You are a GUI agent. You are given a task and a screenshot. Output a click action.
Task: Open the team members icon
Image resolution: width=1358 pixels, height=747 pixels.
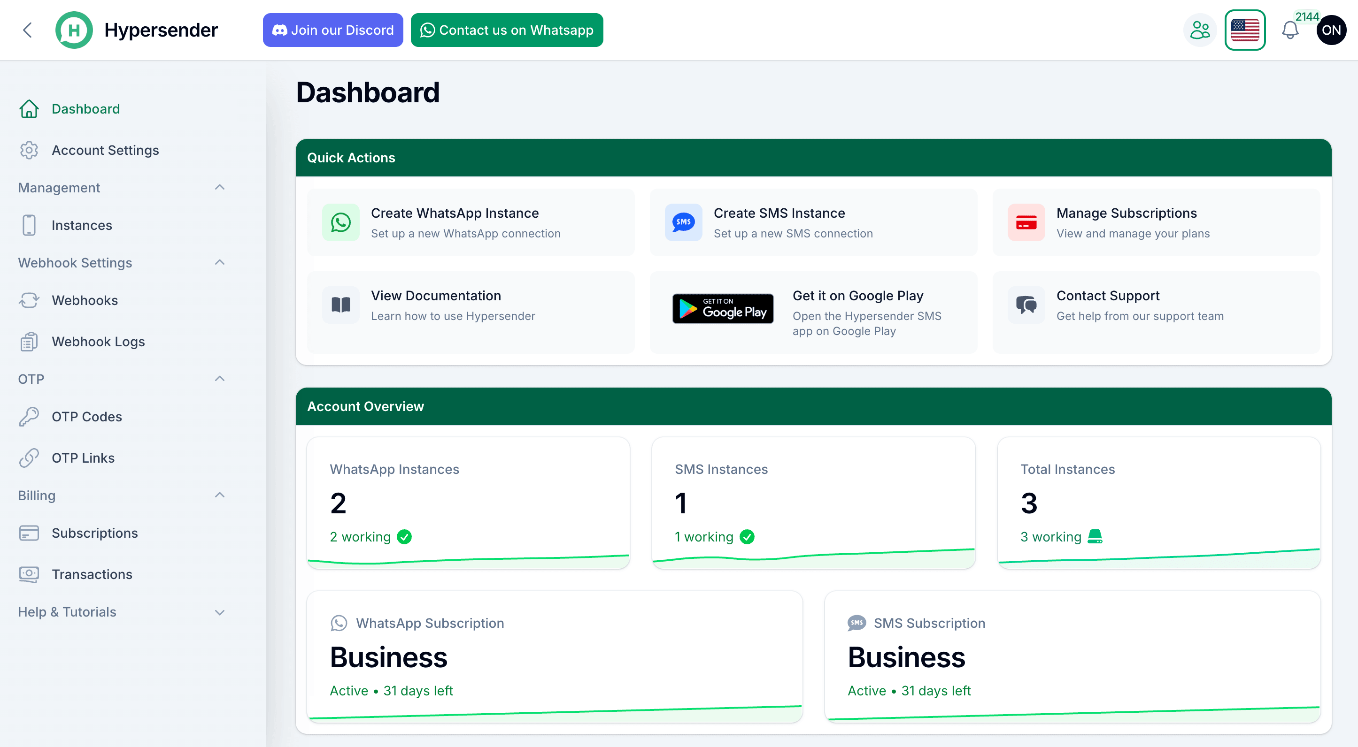(x=1200, y=30)
